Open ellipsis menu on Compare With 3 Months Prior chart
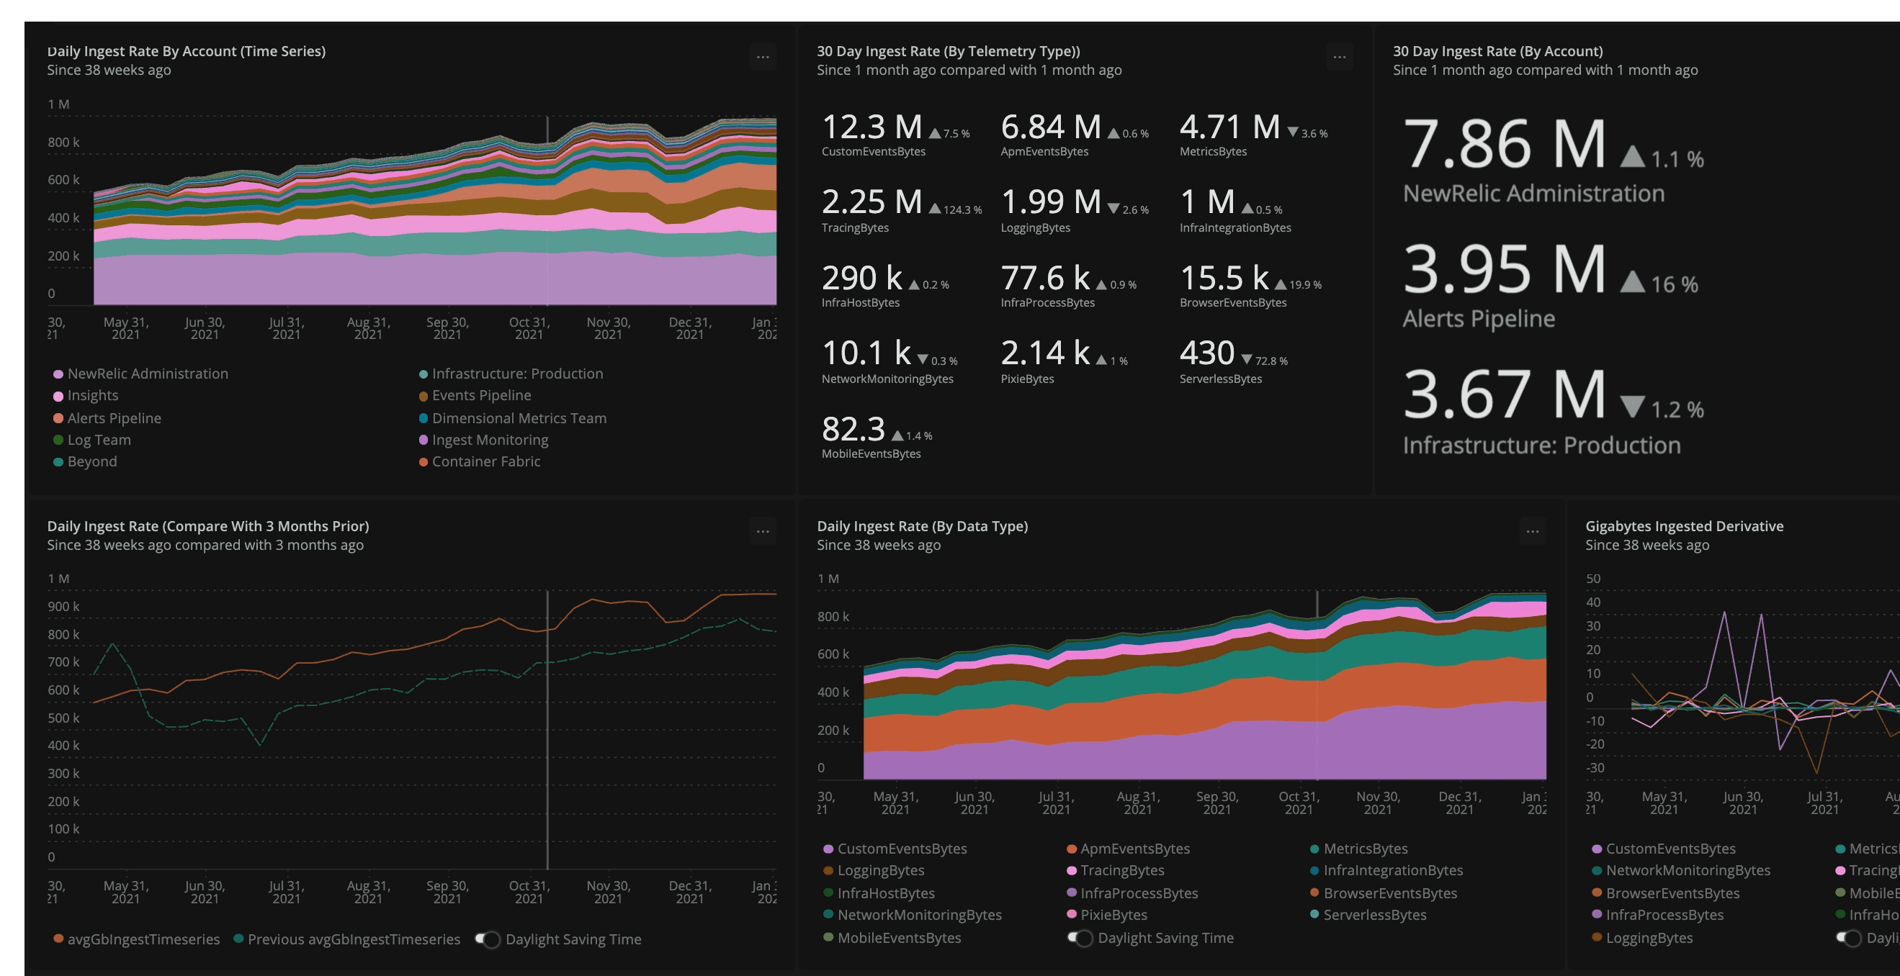The image size is (1900, 976). [x=763, y=530]
